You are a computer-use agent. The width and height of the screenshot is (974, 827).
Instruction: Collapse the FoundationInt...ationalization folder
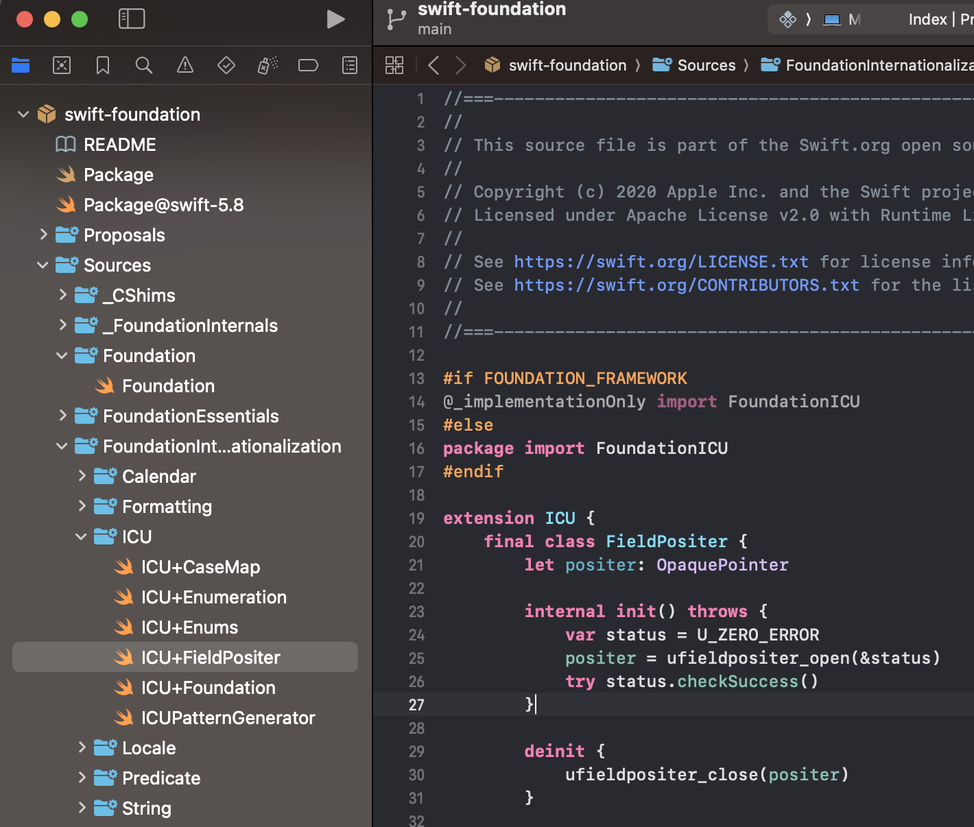62,446
